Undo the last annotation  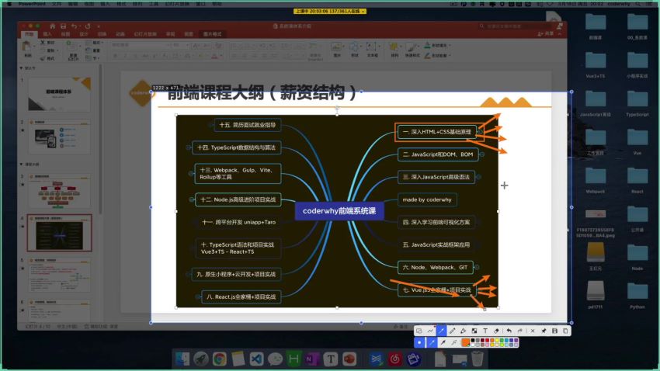(509, 331)
